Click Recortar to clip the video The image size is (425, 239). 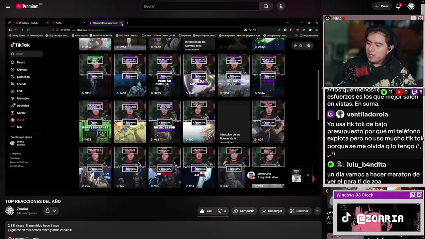[299, 211]
